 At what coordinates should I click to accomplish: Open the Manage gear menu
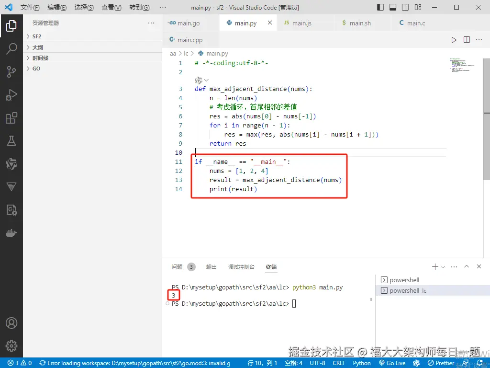pyautogui.click(x=11, y=346)
